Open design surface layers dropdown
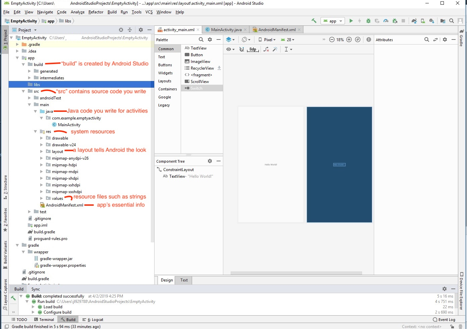The height and width of the screenshot is (329, 467). tap(230, 39)
